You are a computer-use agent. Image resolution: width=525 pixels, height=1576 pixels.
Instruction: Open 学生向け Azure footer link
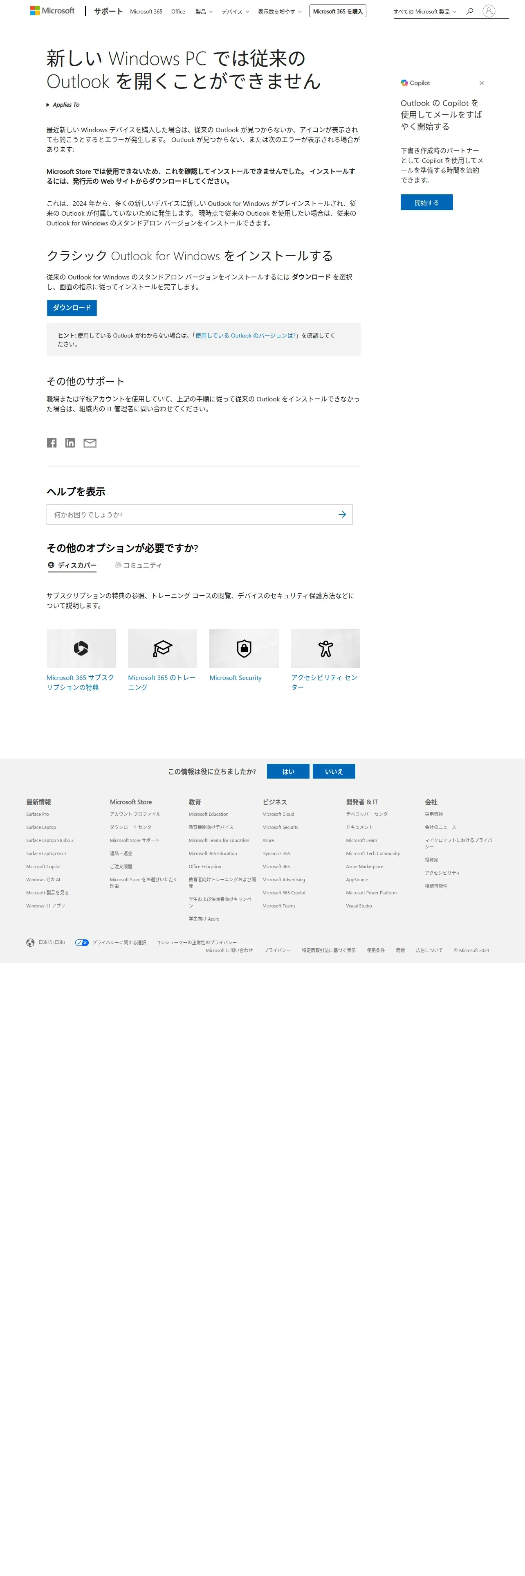click(204, 919)
